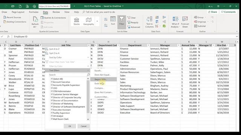Image resolution: width=241 pixels, height=135 pixels.
Task: Toggle the CEO checkbox
Action: pos(52,88)
